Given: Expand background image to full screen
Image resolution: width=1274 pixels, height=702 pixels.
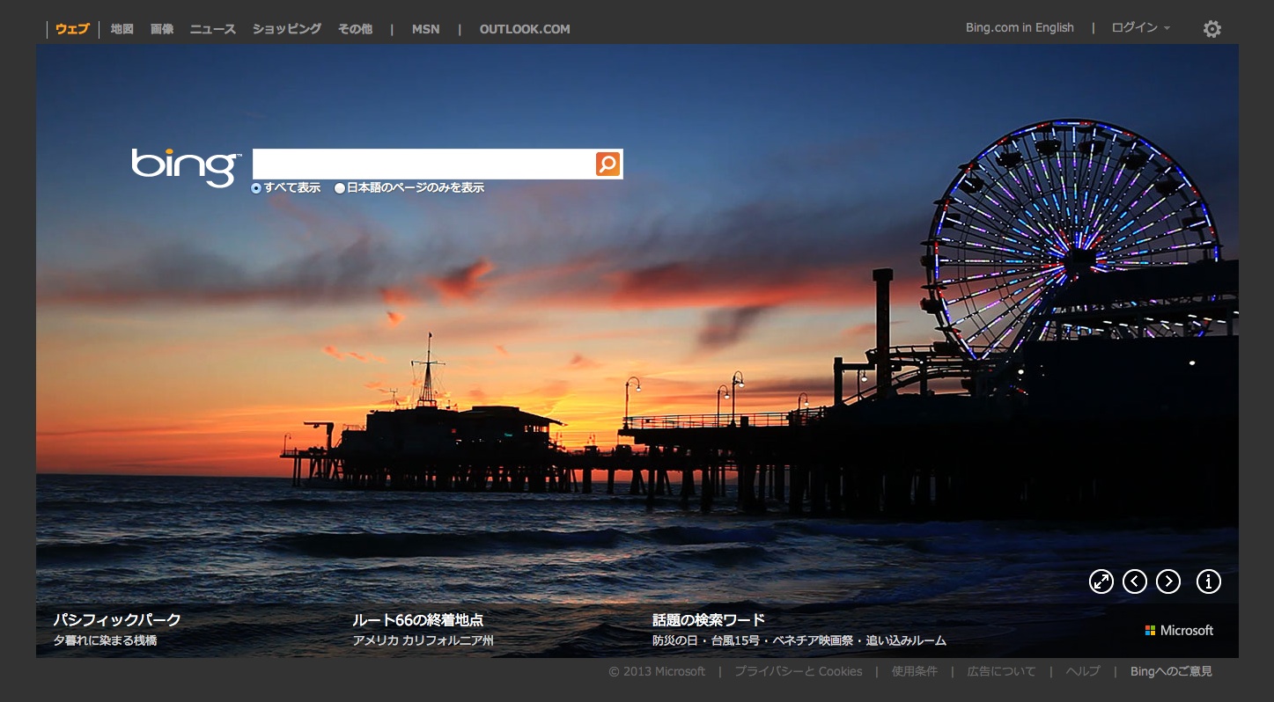Looking at the screenshot, I should [x=1101, y=581].
